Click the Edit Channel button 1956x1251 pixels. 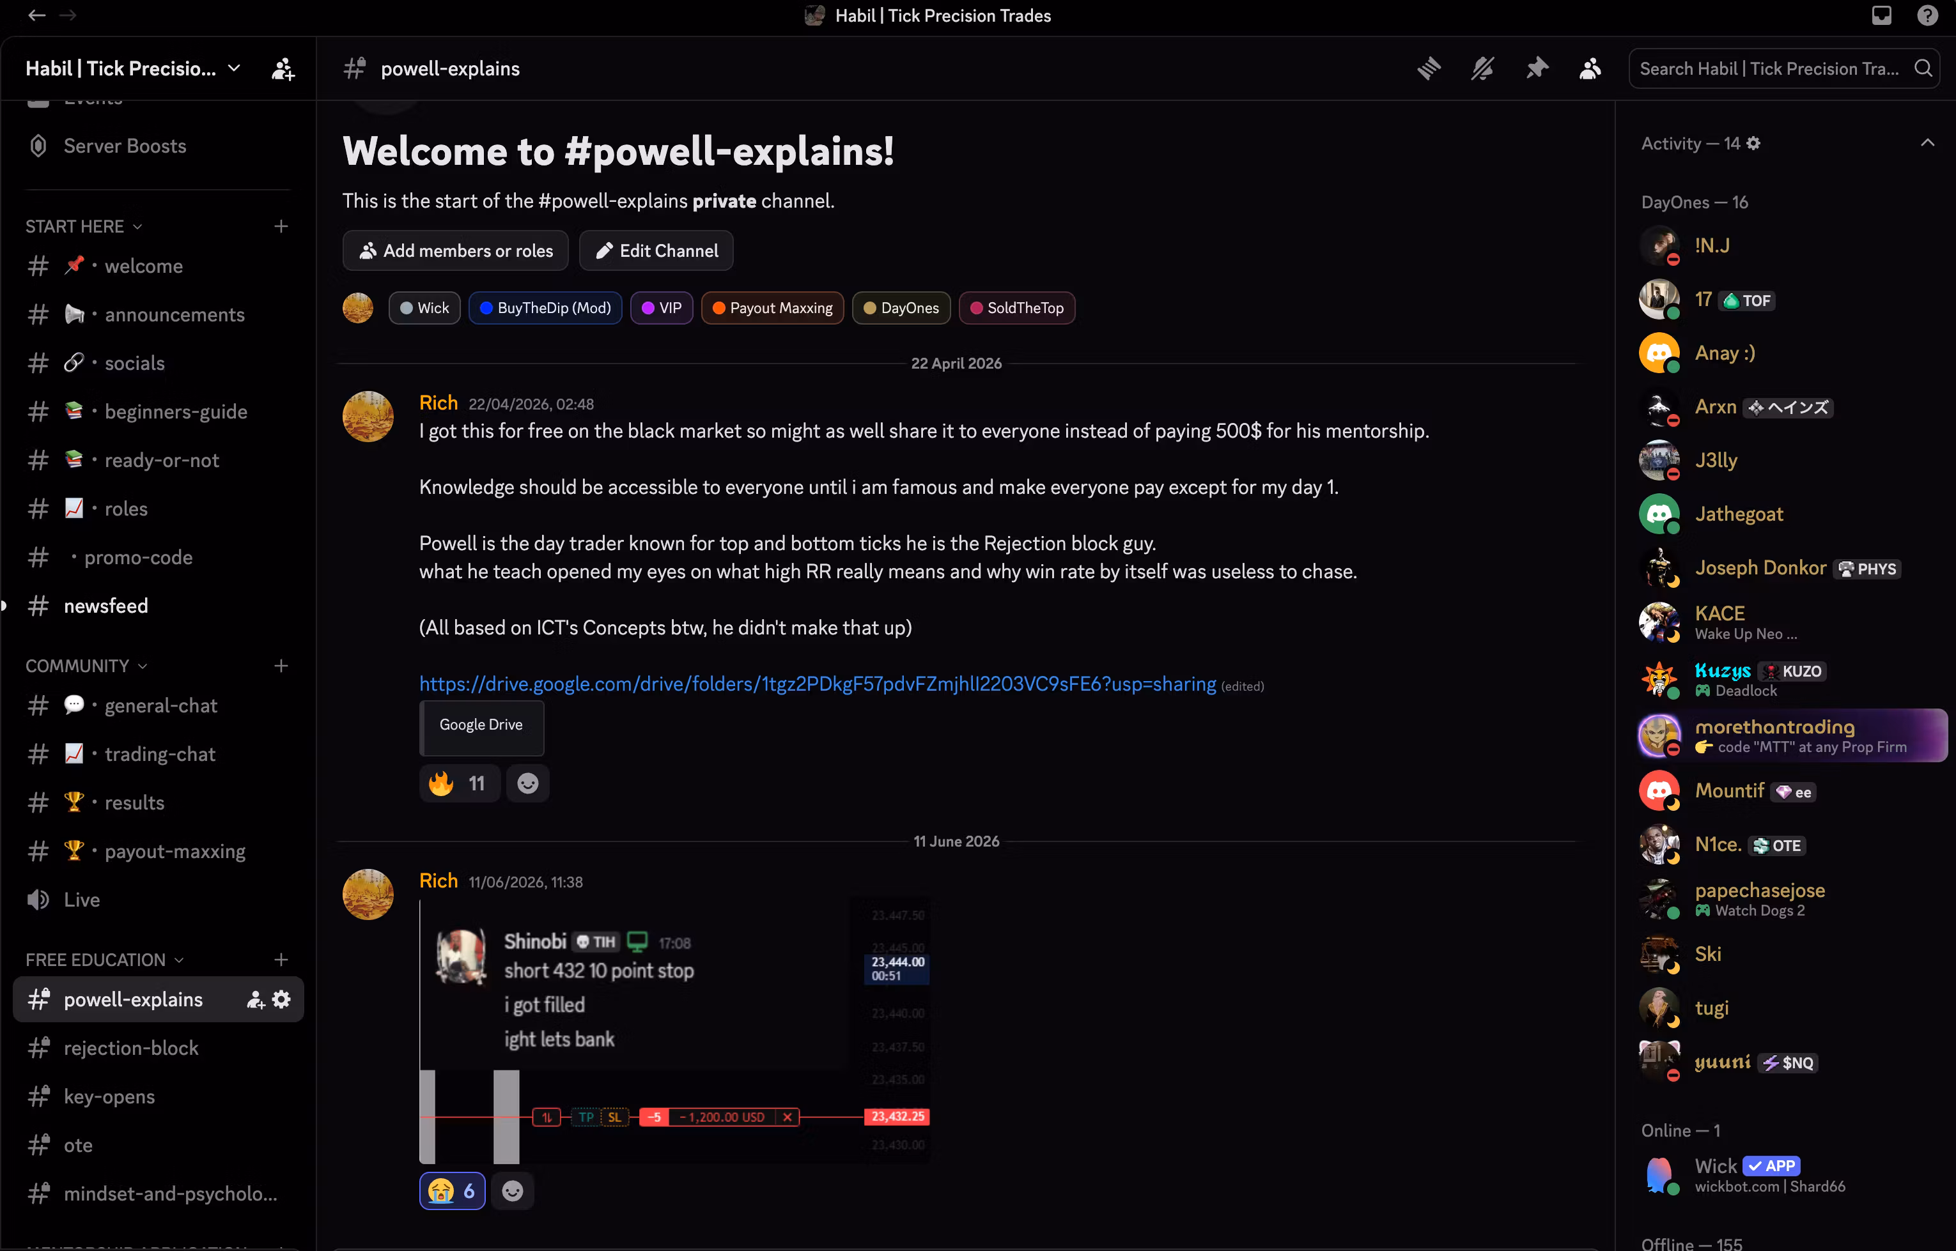click(x=656, y=250)
